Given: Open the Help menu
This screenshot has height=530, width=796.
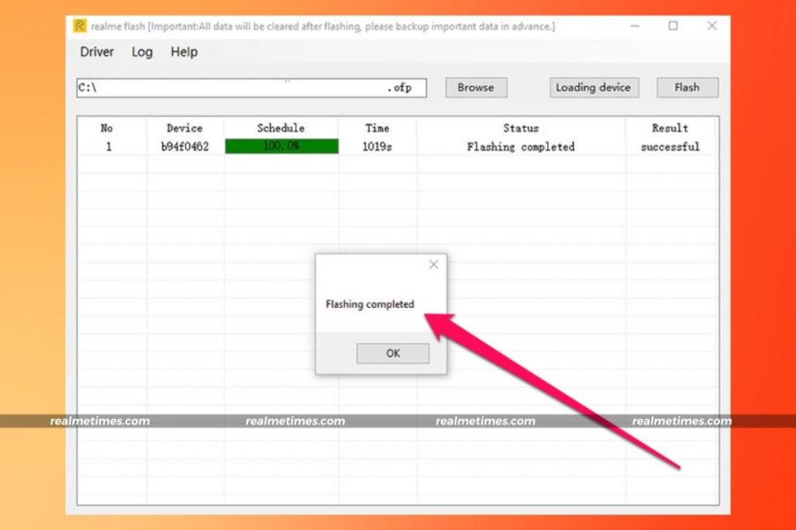Looking at the screenshot, I should click(x=183, y=52).
